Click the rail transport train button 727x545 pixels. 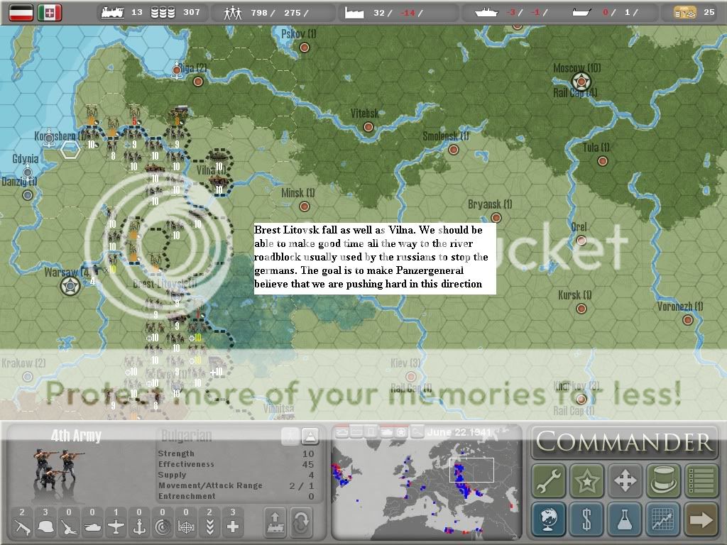[275, 522]
